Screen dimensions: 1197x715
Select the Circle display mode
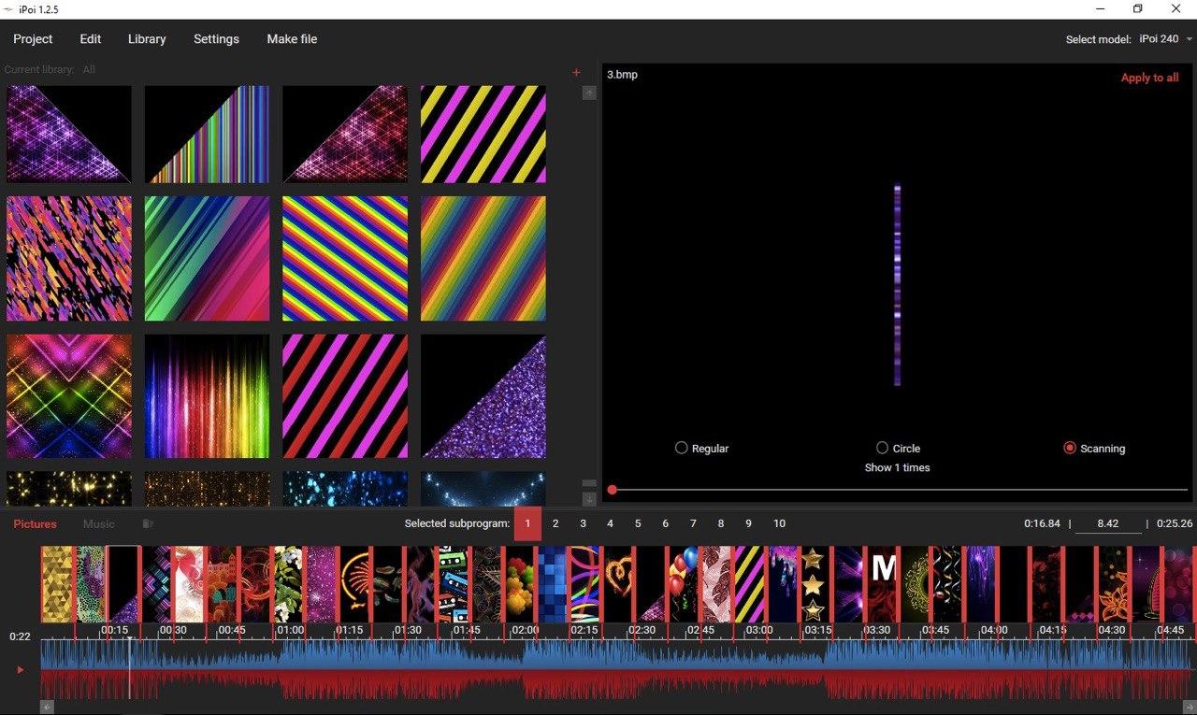(898, 449)
